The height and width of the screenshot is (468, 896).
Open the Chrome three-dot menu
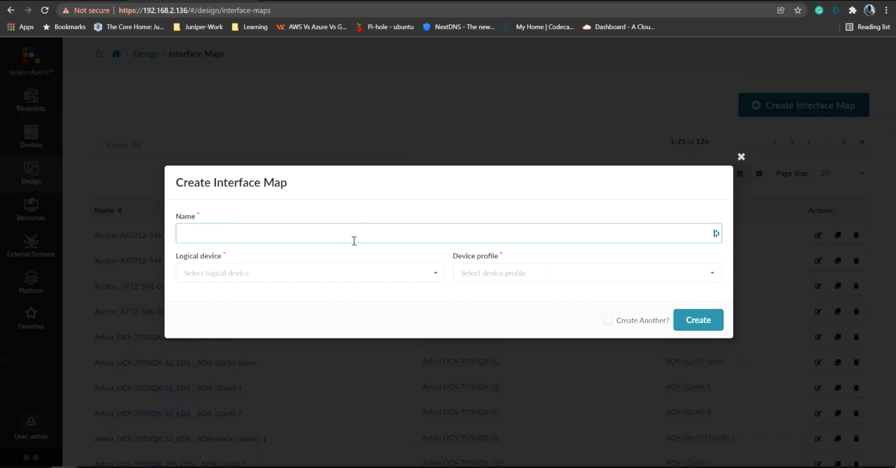(x=886, y=10)
